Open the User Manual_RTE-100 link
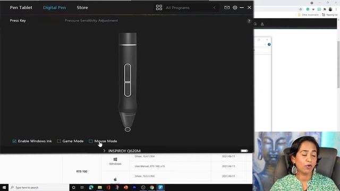Image resolution: width=340 pixels, height=191 pixels. pos(150,166)
